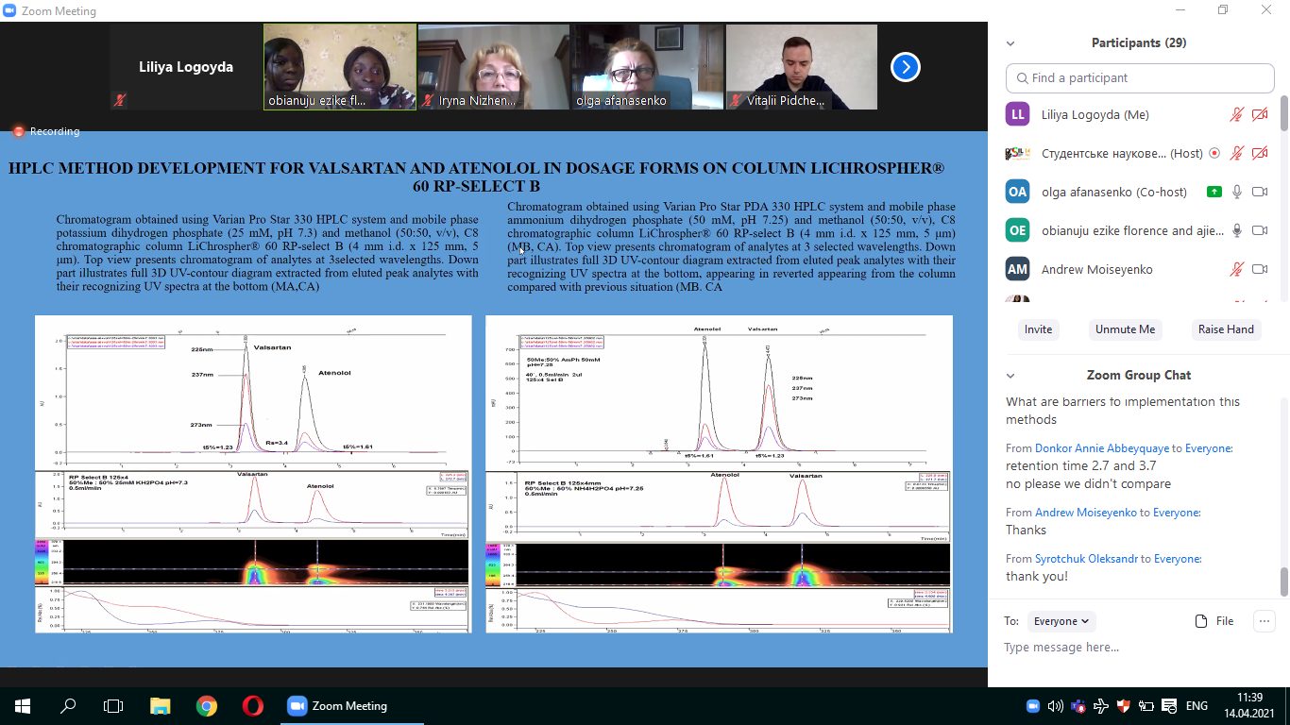Image resolution: width=1290 pixels, height=725 pixels.
Task: Click obianuju ezike's video camera icon
Action: 1259,230
